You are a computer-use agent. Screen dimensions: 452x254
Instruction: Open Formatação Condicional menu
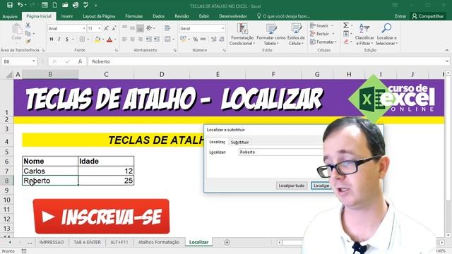pyautogui.click(x=242, y=35)
